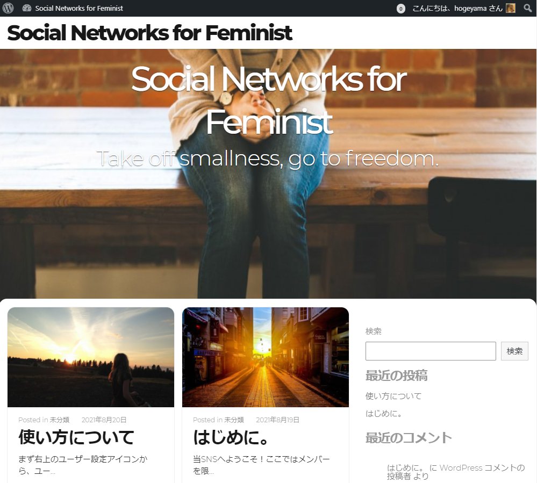
Task: Click the 2021年8月20日 post date
Action: pyautogui.click(x=104, y=420)
